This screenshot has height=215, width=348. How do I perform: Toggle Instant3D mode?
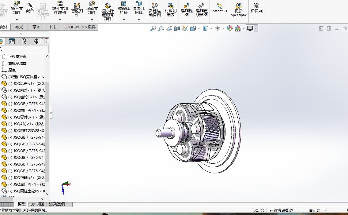tap(219, 8)
